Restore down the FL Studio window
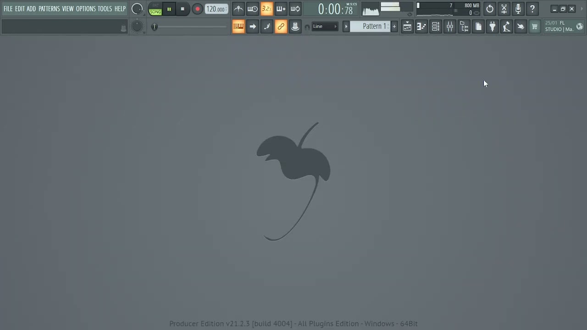Viewport: 587px width, 330px height. (x=563, y=9)
